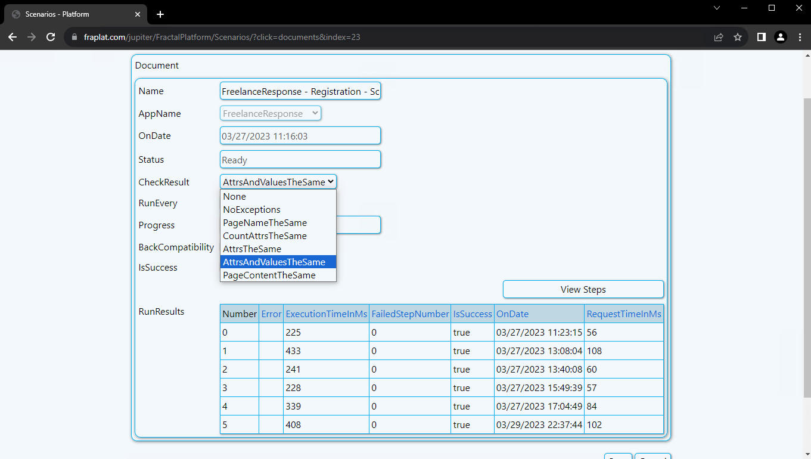811x459 pixels.
Task: Open Chrome three-dot menu
Action: [x=800, y=37]
